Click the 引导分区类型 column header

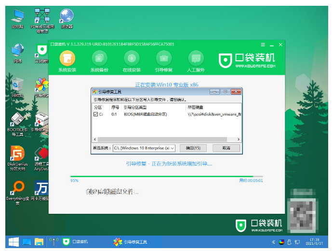click(154, 107)
